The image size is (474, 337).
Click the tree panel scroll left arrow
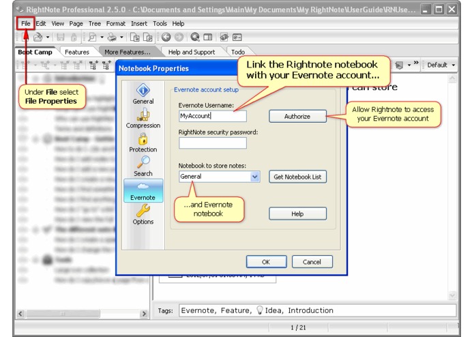pyautogui.click(x=20, y=314)
